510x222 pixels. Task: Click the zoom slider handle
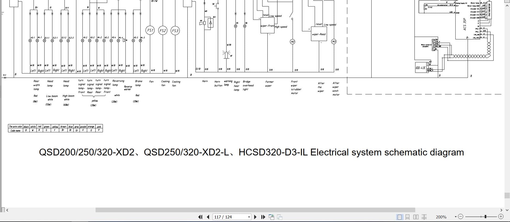point(485,217)
